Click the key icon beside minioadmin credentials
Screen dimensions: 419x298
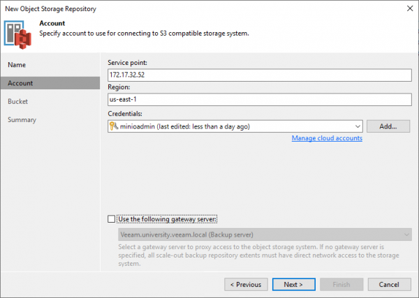(x=114, y=126)
